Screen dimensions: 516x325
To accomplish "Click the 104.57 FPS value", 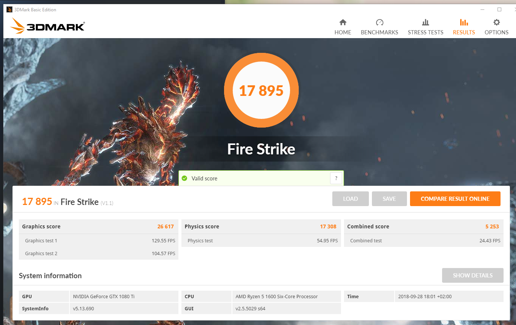I will click(x=163, y=253).
